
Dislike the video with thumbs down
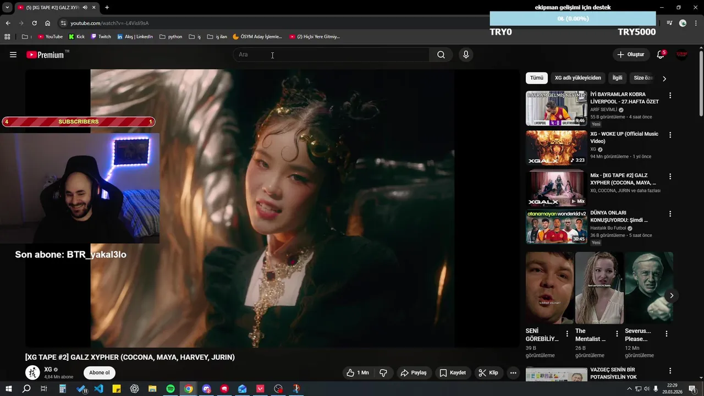383,373
